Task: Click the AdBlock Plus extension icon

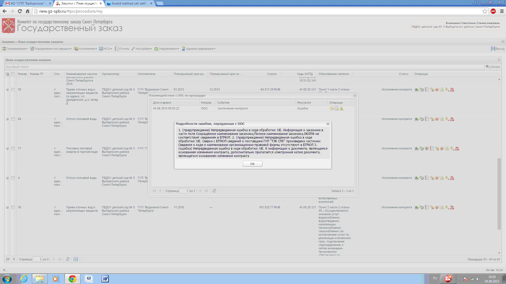Action: point(493,11)
